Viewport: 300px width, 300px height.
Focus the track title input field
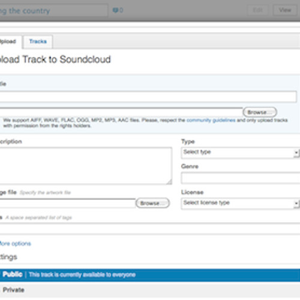click(148, 97)
